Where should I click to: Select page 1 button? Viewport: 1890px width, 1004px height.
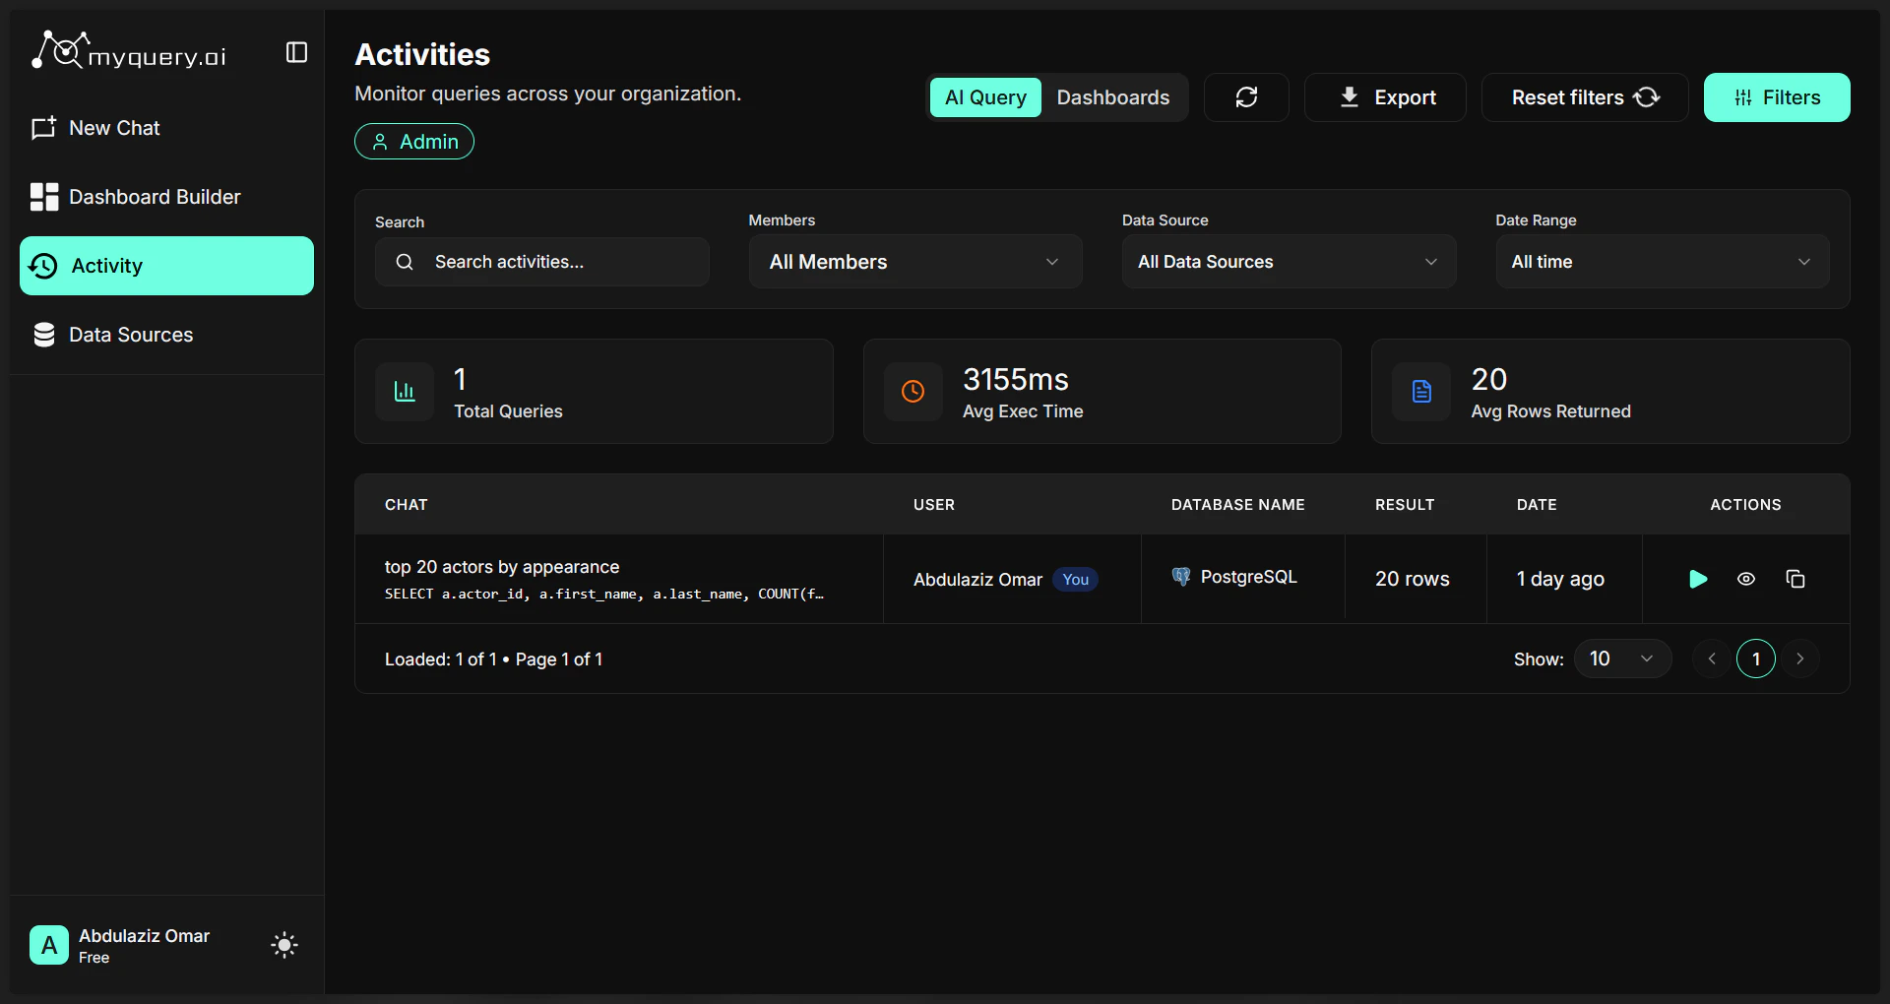(x=1756, y=659)
